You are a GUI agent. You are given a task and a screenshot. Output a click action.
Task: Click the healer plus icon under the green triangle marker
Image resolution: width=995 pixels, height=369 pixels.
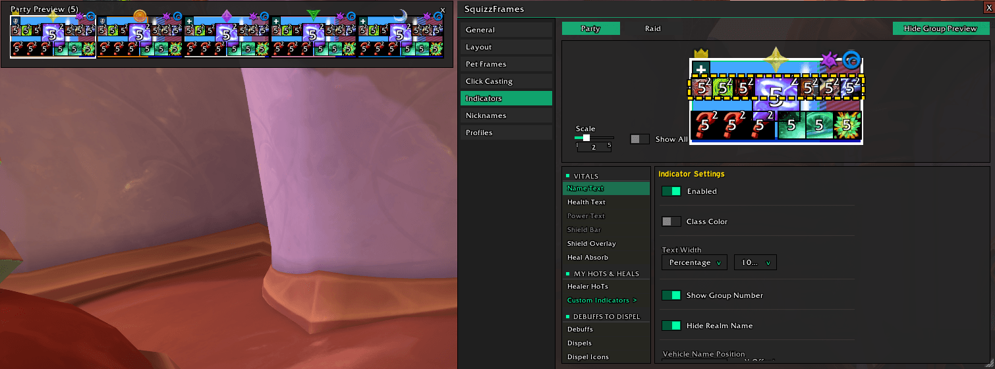click(276, 21)
